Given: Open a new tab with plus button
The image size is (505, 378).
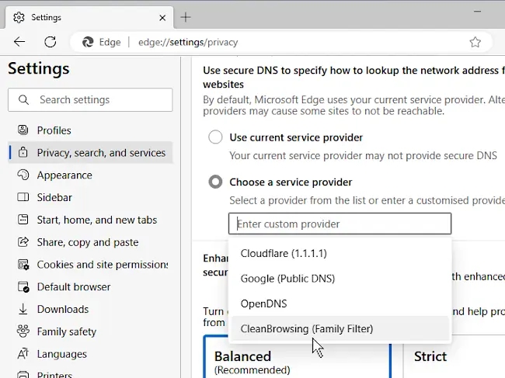Looking at the screenshot, I should click(x=186, y=17).
